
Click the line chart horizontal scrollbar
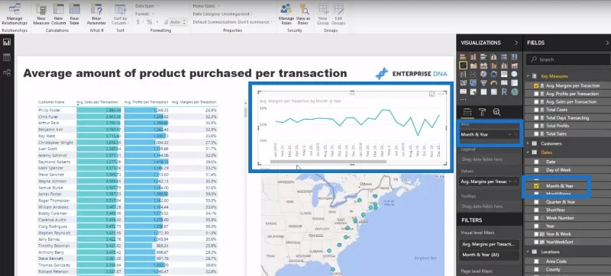pyautogui.click(x=328, y=162)
